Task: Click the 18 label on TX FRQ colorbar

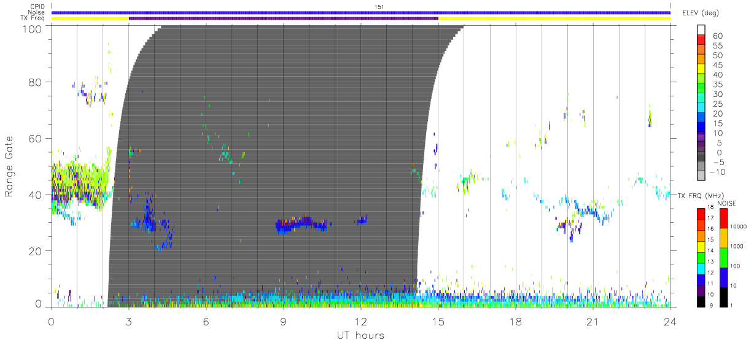Action: coord(710,208)
